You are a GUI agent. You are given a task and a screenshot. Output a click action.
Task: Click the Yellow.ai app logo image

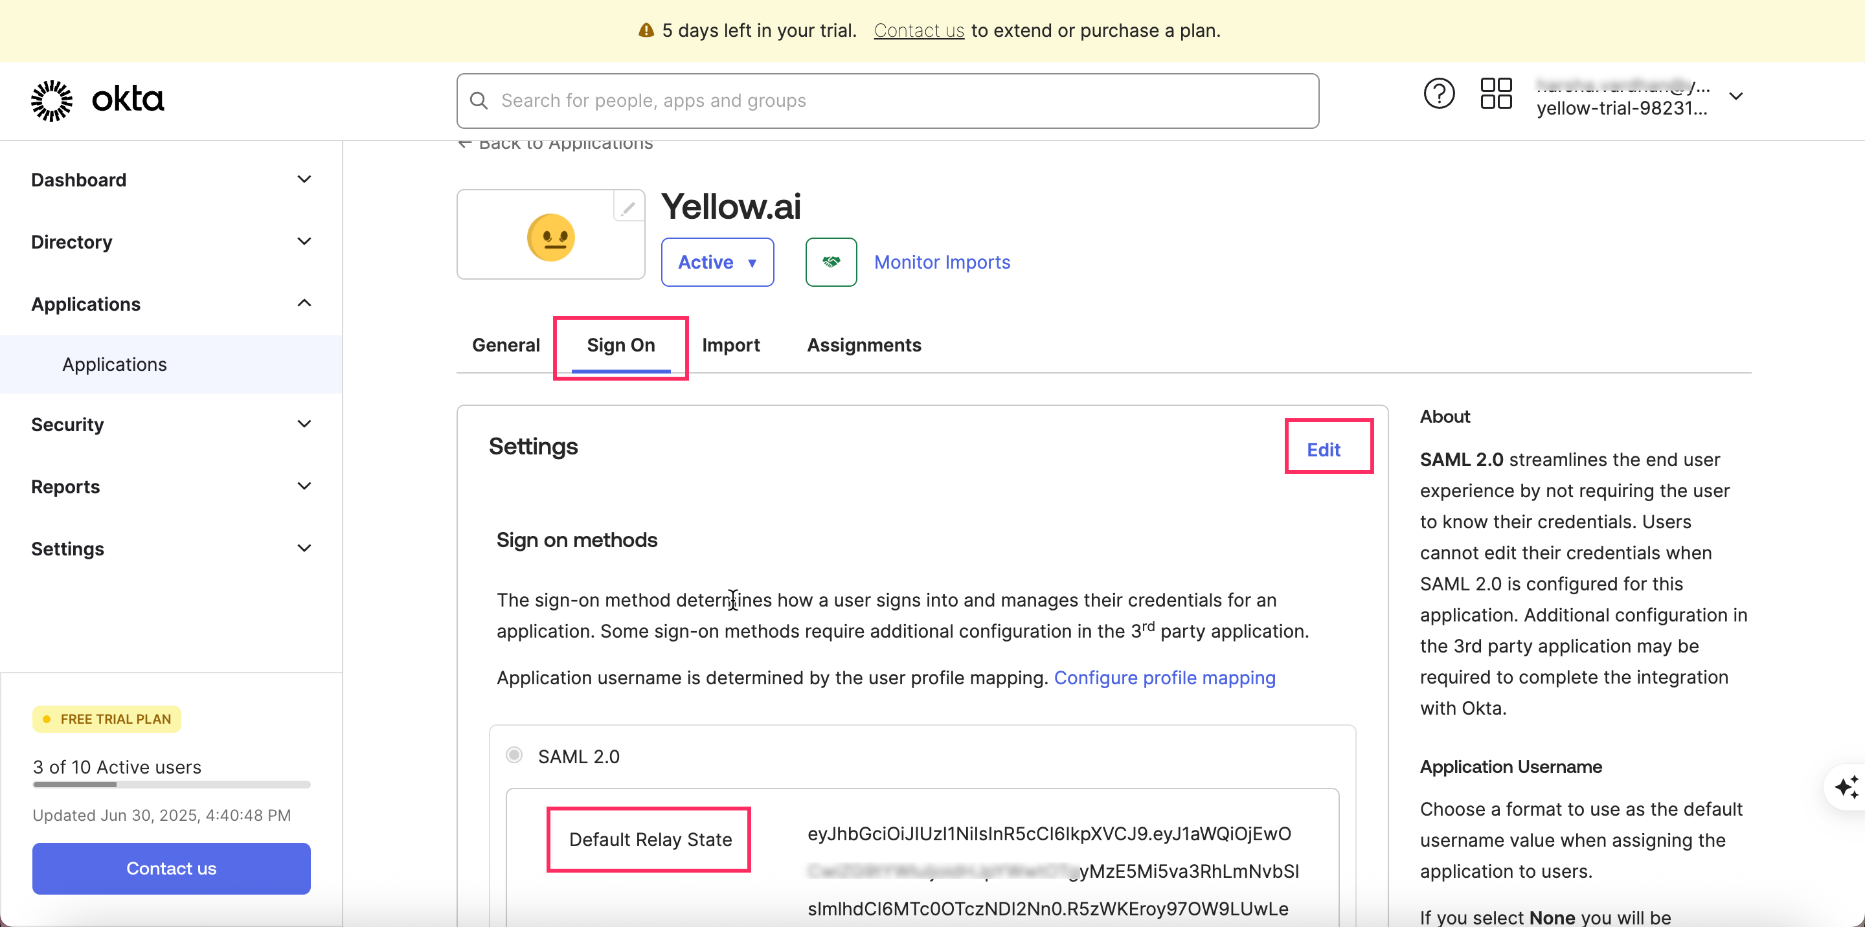click(x=551, y=237)
